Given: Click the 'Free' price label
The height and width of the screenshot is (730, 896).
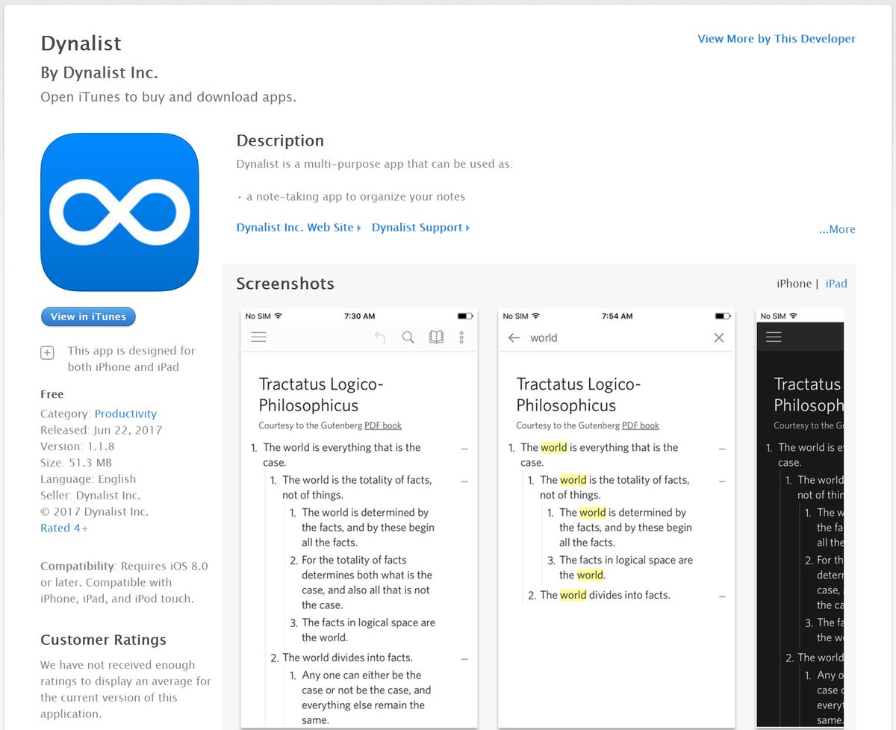Looking at the screenshot, I should click(52, 394).
